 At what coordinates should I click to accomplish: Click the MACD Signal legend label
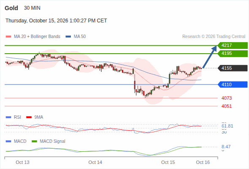point(53,142)
